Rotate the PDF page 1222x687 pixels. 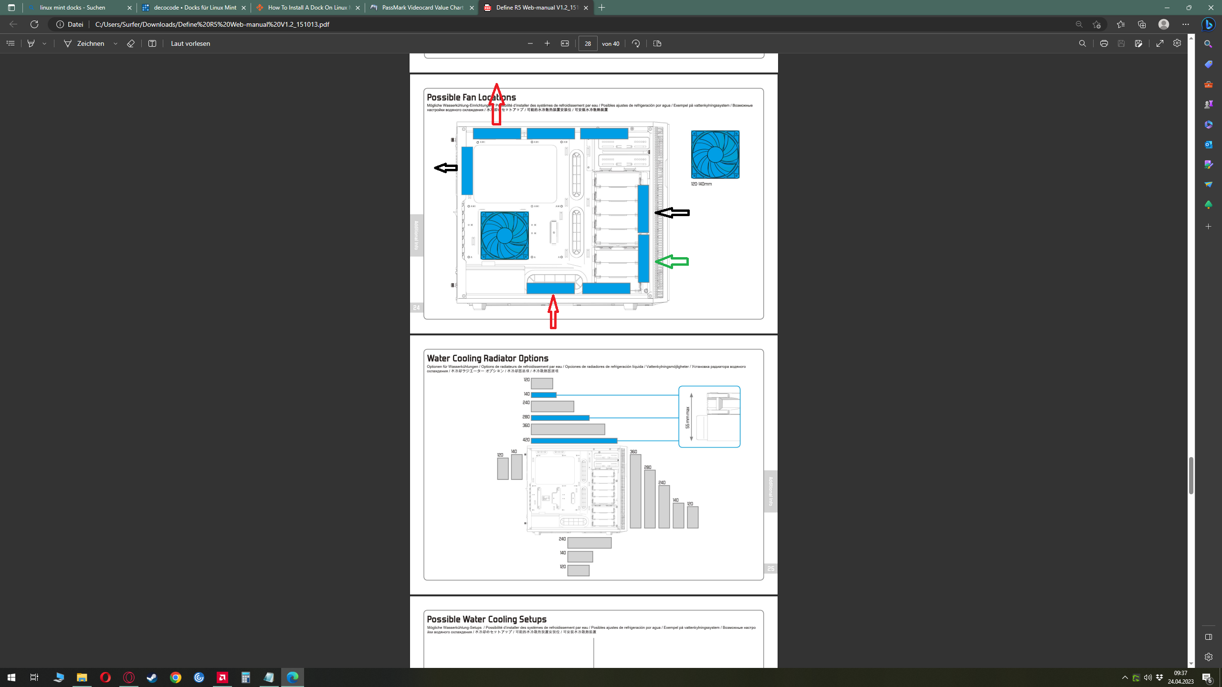click(636, 43)
